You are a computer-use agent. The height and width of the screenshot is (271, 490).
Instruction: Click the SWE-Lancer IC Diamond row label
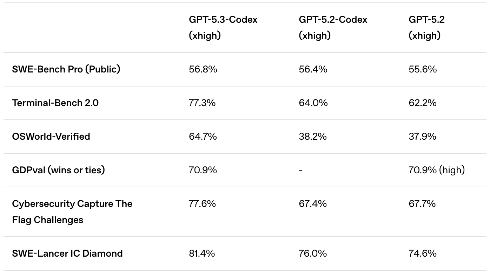pos(67,253)
